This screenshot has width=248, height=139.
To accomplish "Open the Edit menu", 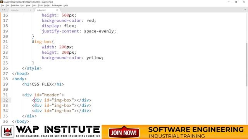I will click(x=7, y=5).
